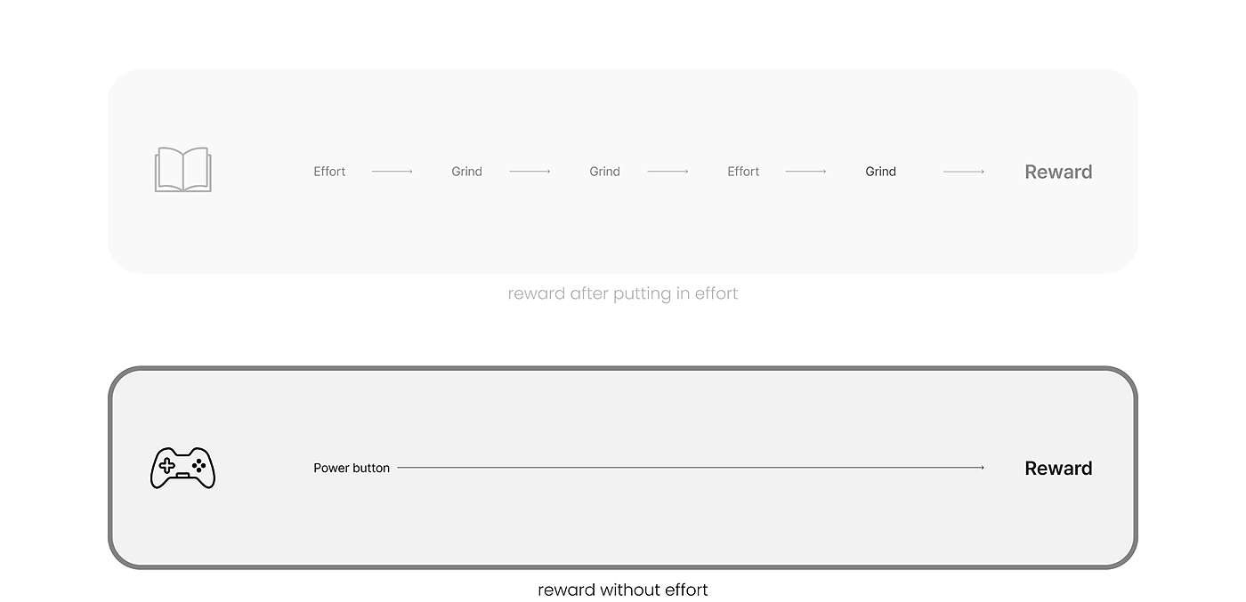Click the long arrow from Power button to Reward
Viewport: 1246px width, 602px height.
[x=690, y=468]
